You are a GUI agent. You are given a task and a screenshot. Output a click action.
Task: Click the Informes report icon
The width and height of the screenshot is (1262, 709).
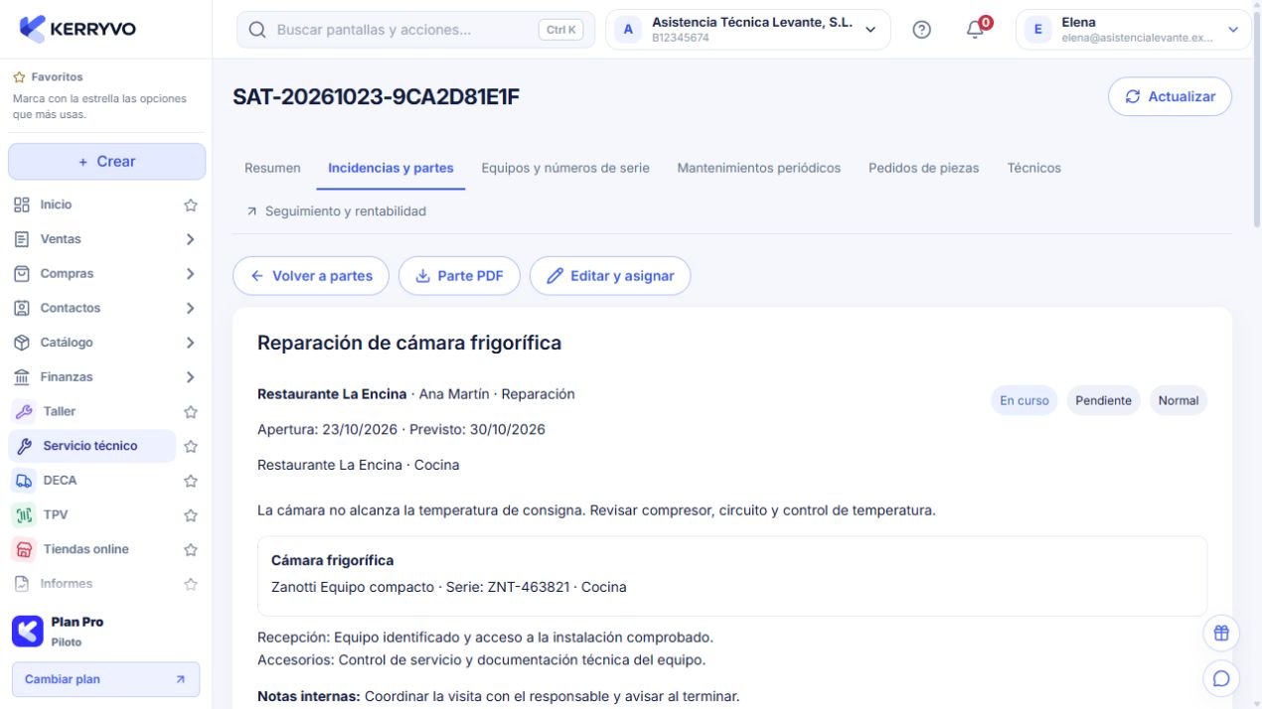[22, 584]
